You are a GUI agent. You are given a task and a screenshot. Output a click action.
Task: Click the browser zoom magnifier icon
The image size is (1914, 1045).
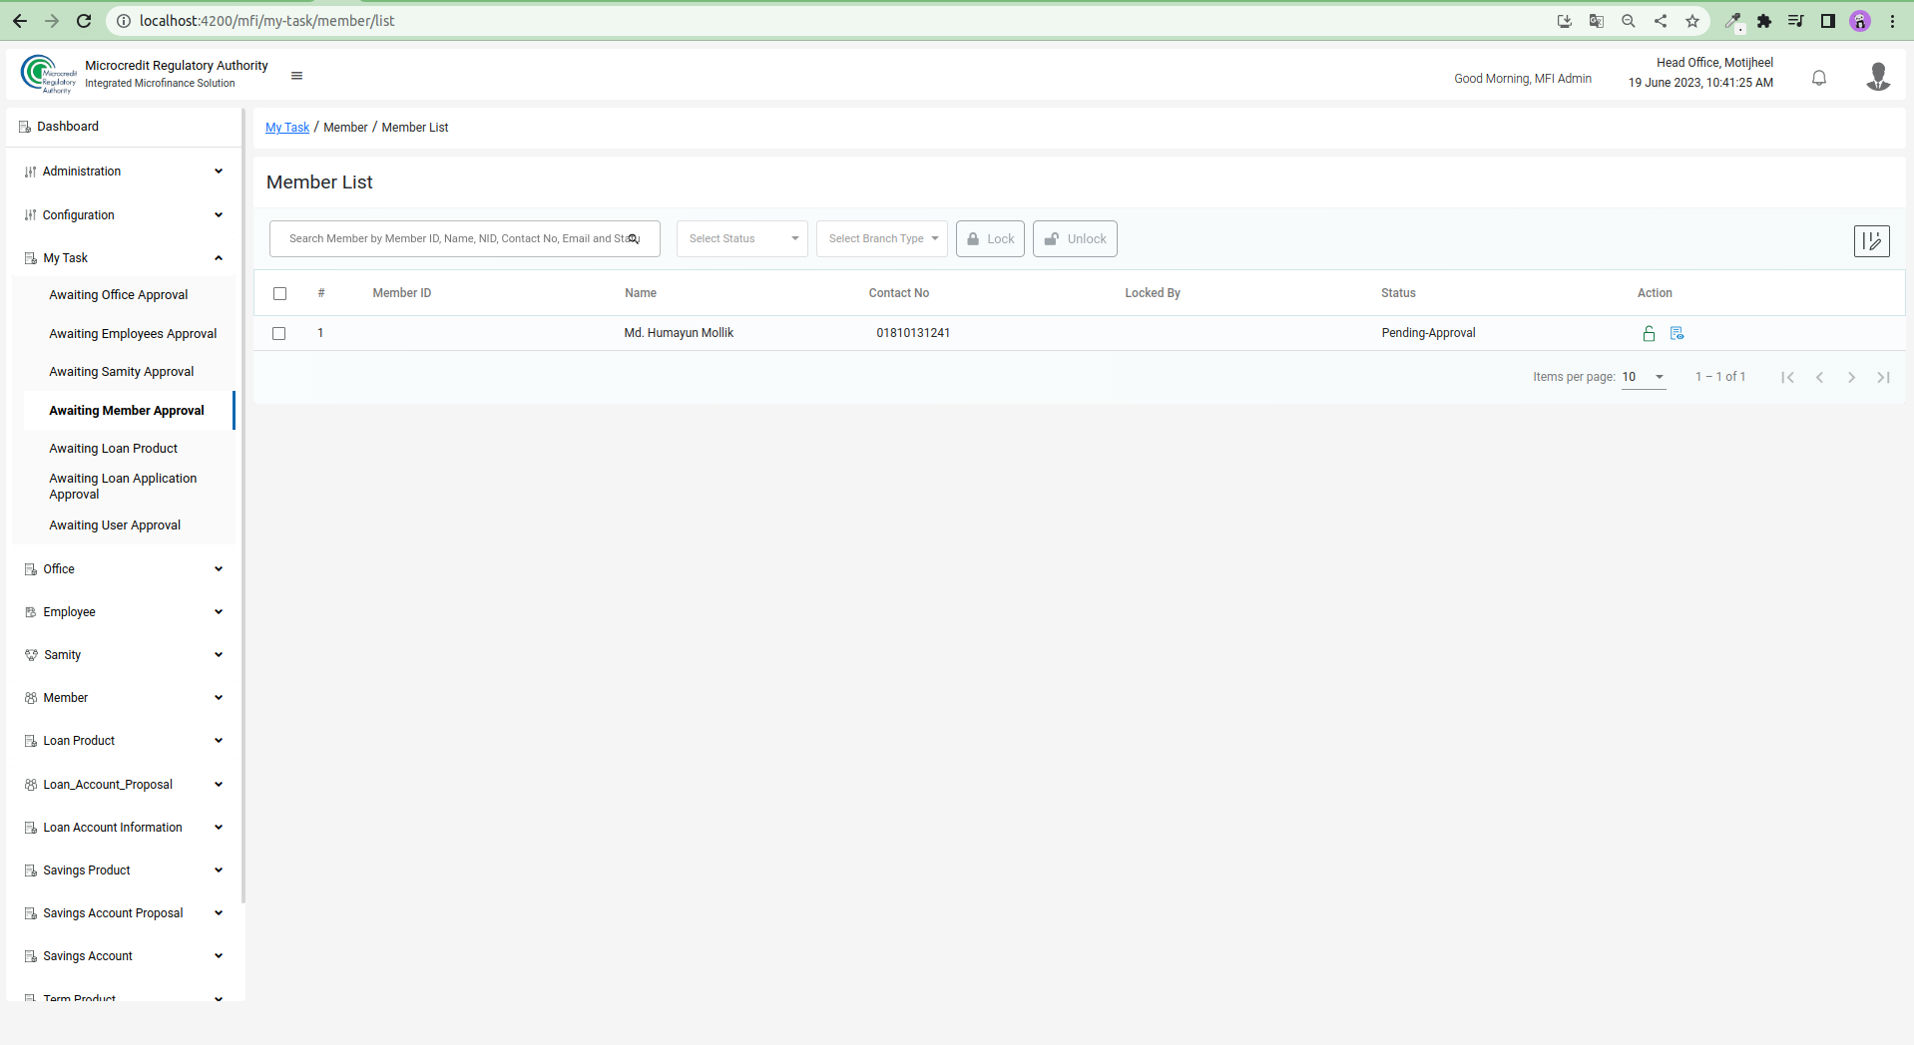(x=1629, y=21)
